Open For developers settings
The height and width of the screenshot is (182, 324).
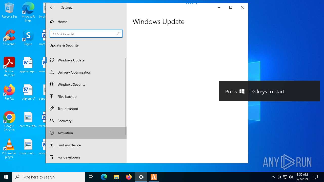coord(86,157)
